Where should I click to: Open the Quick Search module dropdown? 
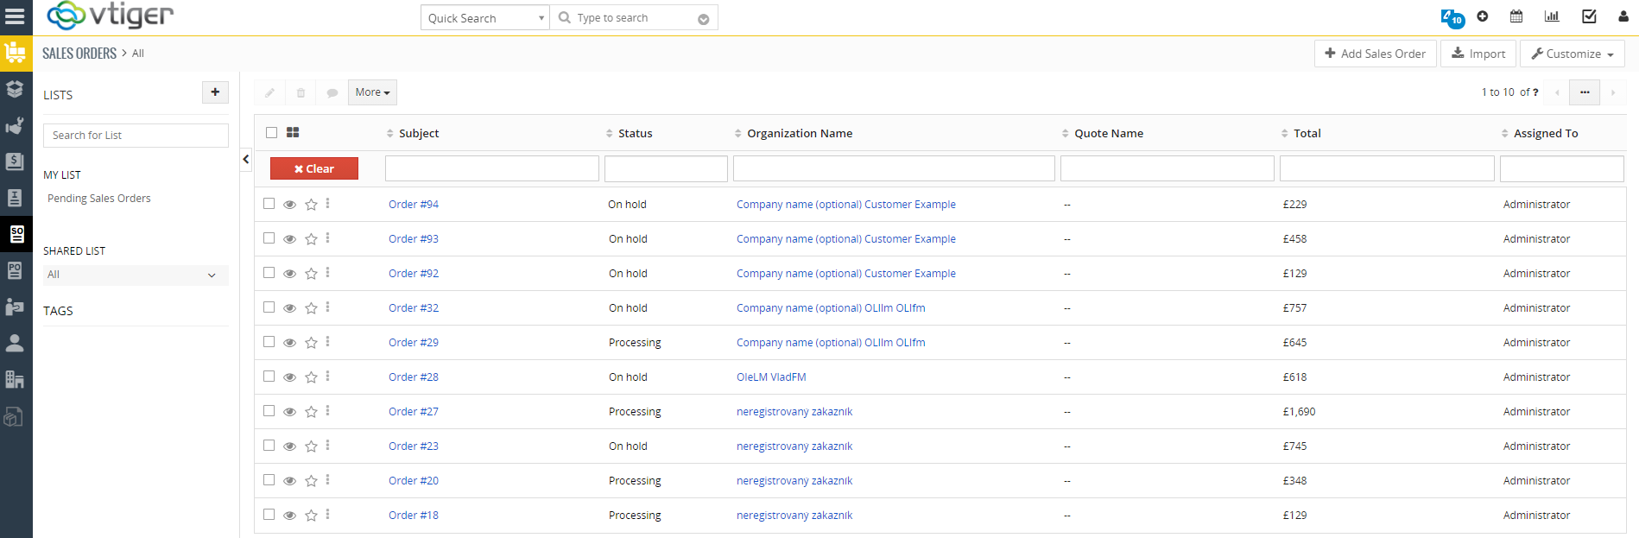(x=485, y=18)
